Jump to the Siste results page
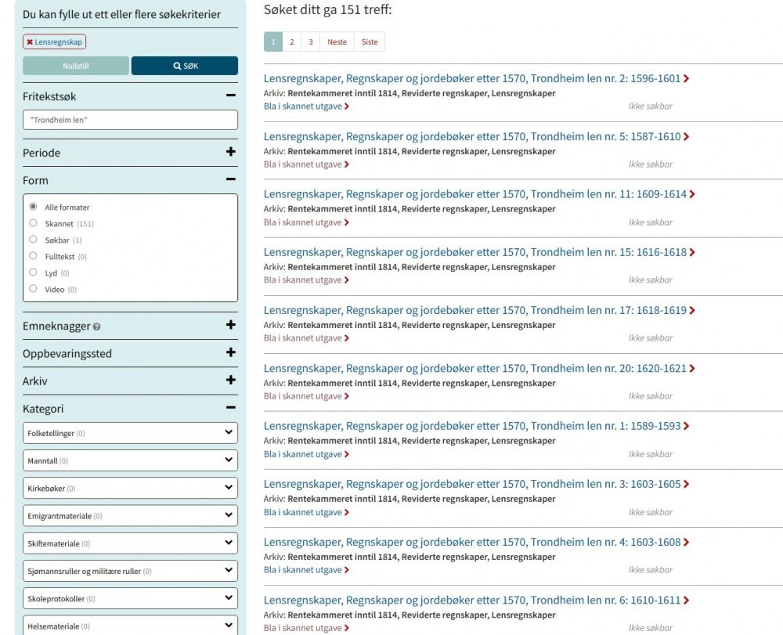This screenshot has height=635, width=783. click(370, 42)
